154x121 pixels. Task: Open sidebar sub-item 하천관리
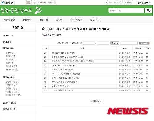pyautogui.click(x=10, y=63)
